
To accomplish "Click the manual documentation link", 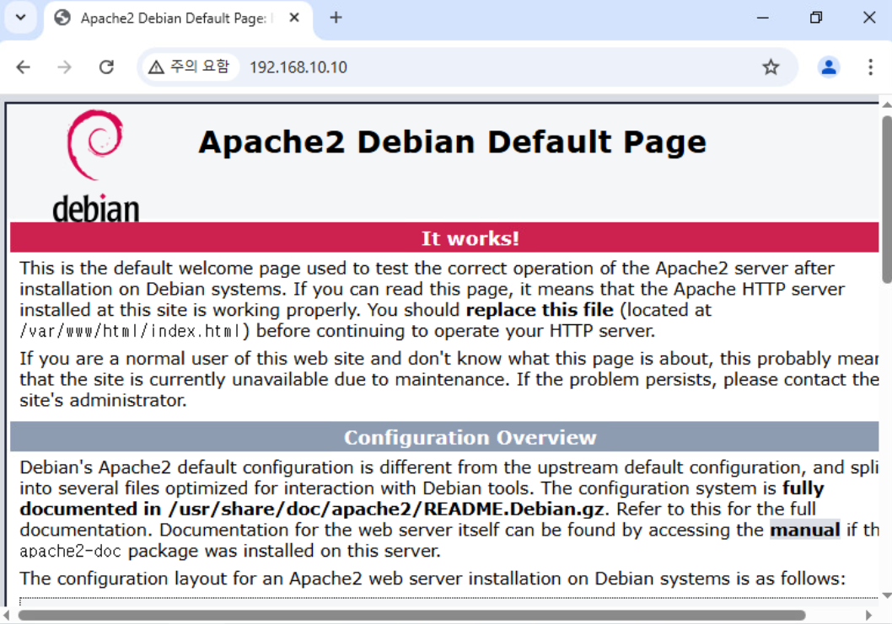I will pos(805,530).
